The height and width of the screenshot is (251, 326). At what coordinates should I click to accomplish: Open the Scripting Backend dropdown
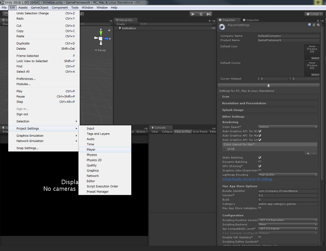[288, 225]
